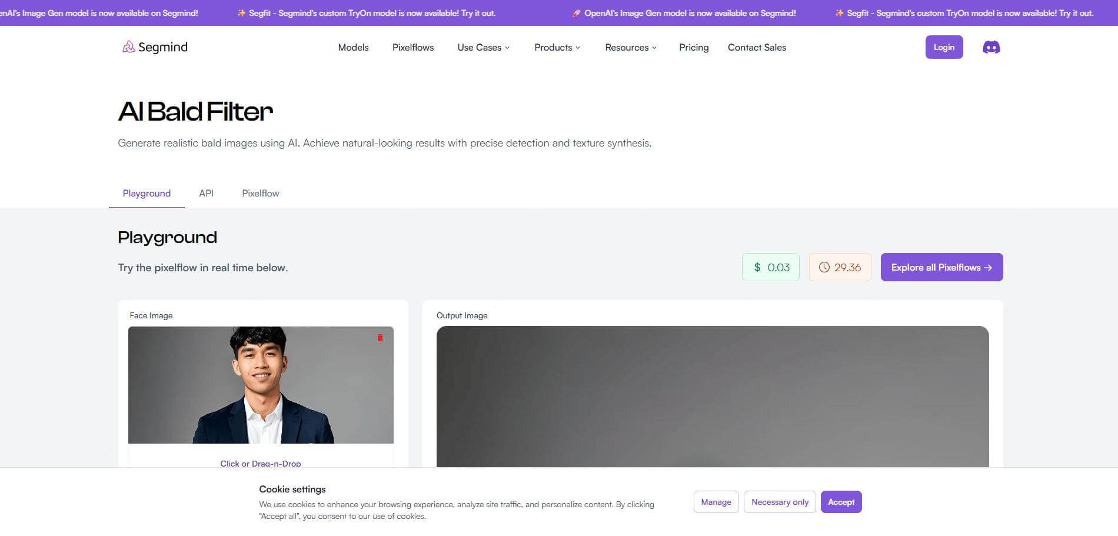Delete the uploaded face image via trash icon
1118x536 pixels.
point(380,338)
